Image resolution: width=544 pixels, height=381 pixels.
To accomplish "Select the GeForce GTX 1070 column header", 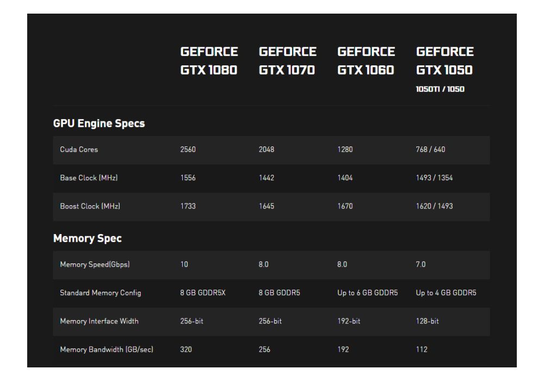I will pos(288,62).
